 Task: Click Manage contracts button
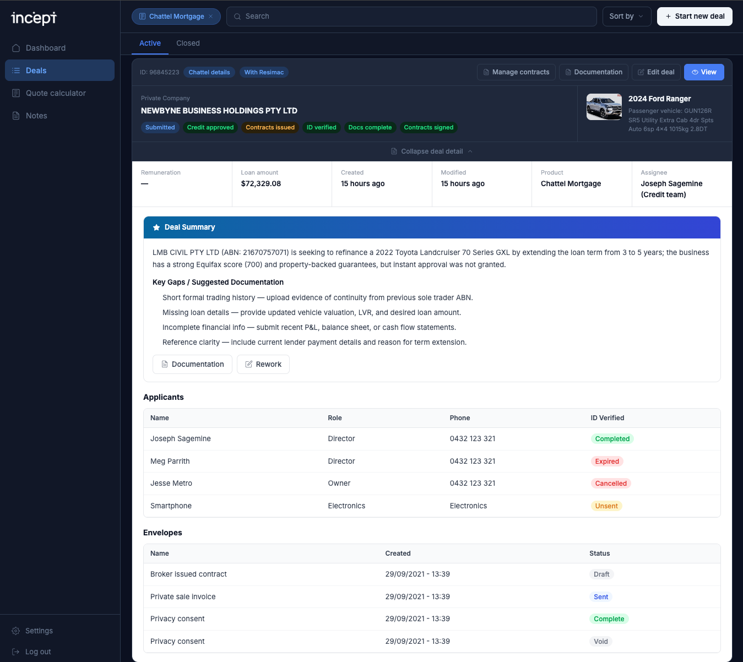coord(516,72)
